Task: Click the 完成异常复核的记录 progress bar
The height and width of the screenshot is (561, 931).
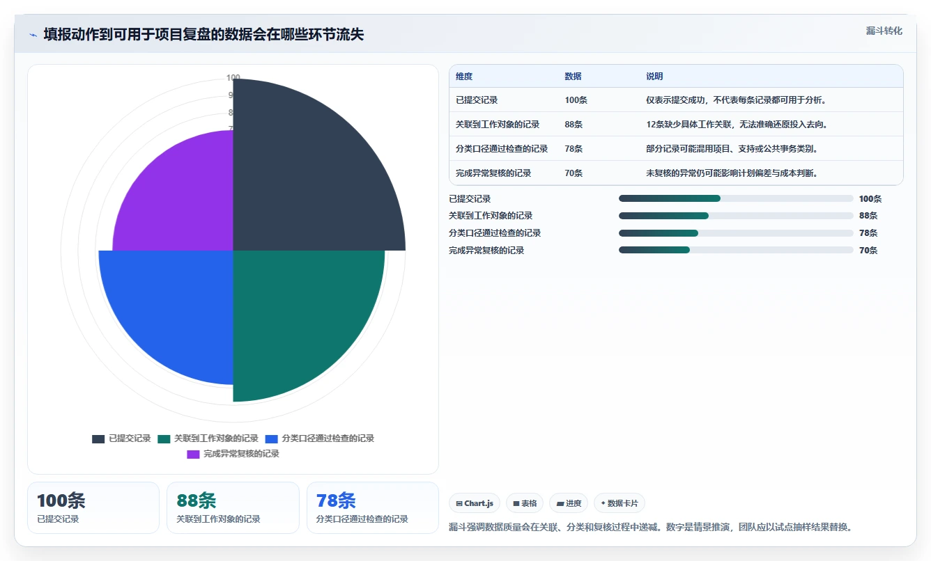Action: point(736,250)
